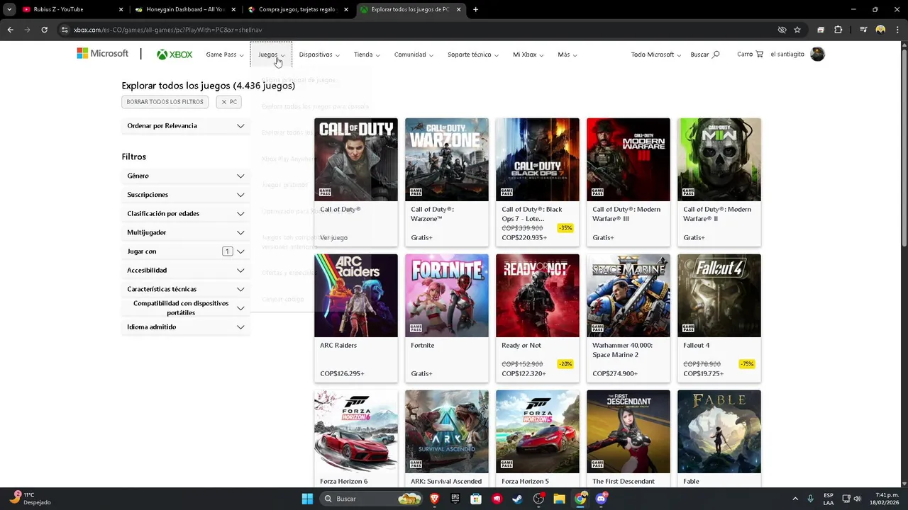Open the Call of Duty: Warzone game card
This screenshot has width=908, height=510.
tap(446, 182)
